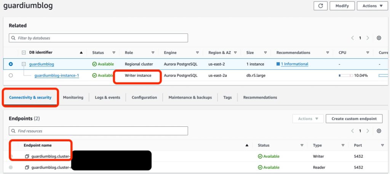Screen dimensions: 390x174
Task: Copy writer endpoint name with copy icon
Action: pyautogui.click(x=27, y=156)
